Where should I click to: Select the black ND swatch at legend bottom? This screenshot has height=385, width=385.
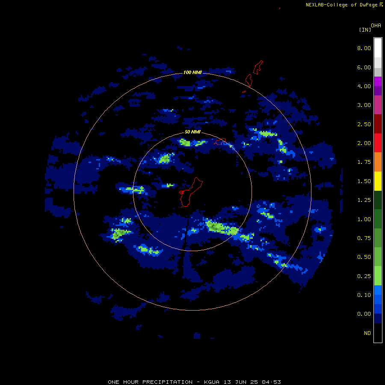(x=378, y=333)
